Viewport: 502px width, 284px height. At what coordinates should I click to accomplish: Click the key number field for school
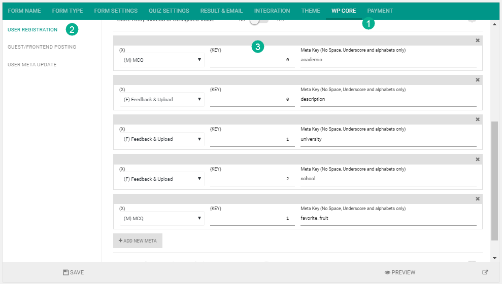point(252,179)
